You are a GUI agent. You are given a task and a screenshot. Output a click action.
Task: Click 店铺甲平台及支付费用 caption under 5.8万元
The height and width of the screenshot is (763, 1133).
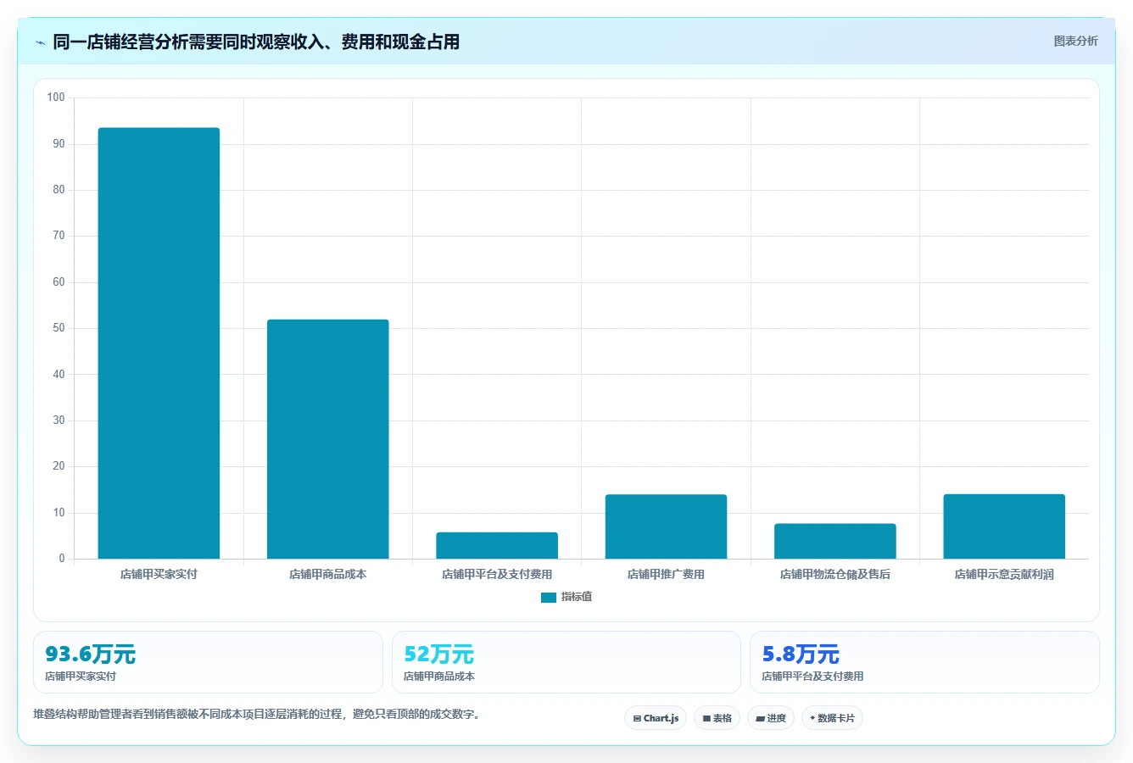point(812,677)
